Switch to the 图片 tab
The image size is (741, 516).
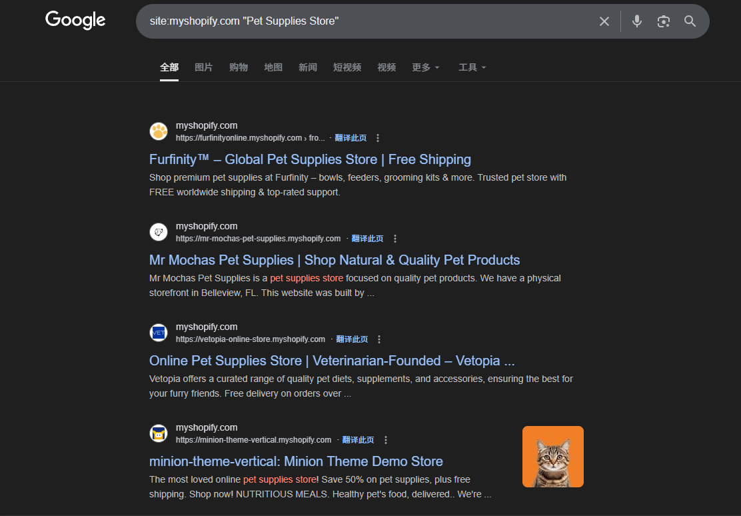(x=204, y=67)
